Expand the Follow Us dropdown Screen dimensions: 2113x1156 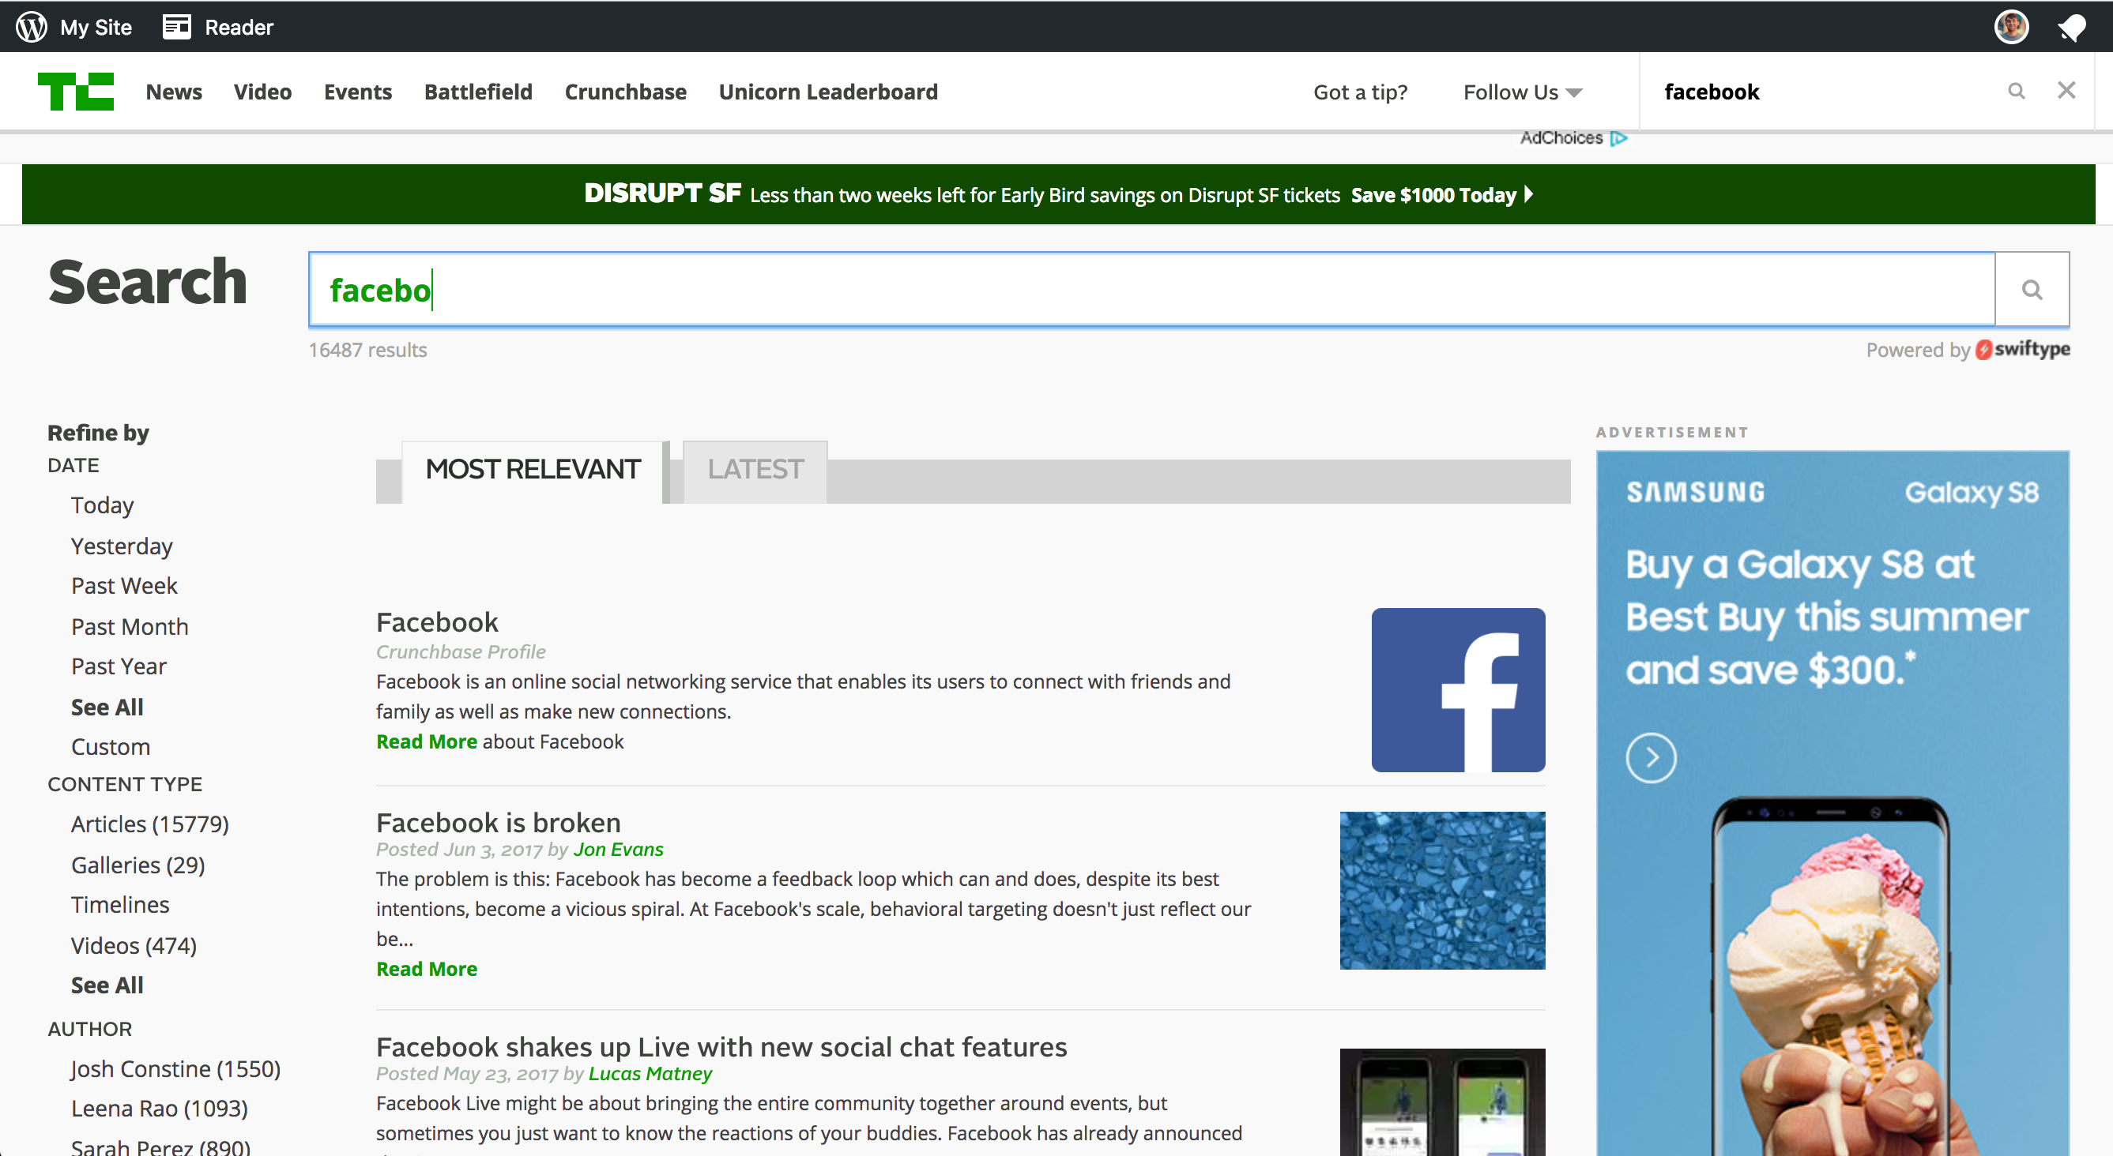coord(1523,92)
